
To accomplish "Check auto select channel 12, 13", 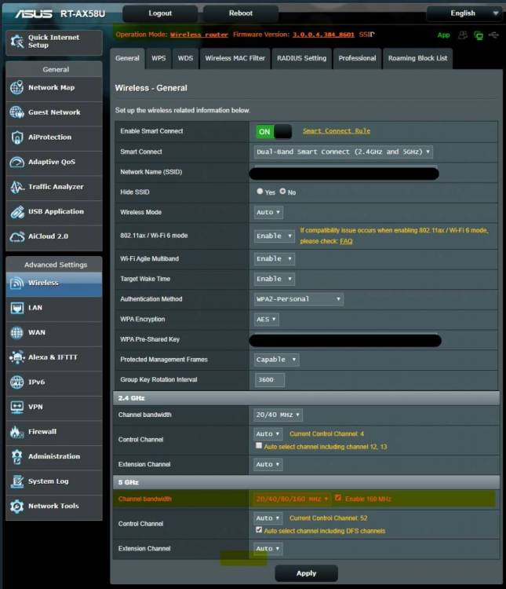I will tap(259, 445).
